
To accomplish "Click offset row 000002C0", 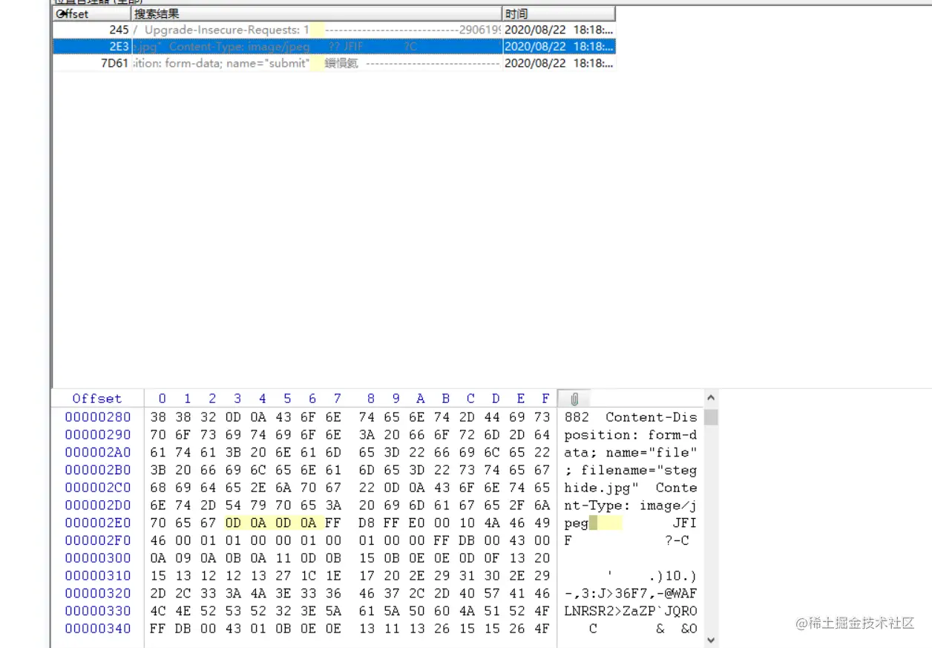I will (x=97, y=488).
